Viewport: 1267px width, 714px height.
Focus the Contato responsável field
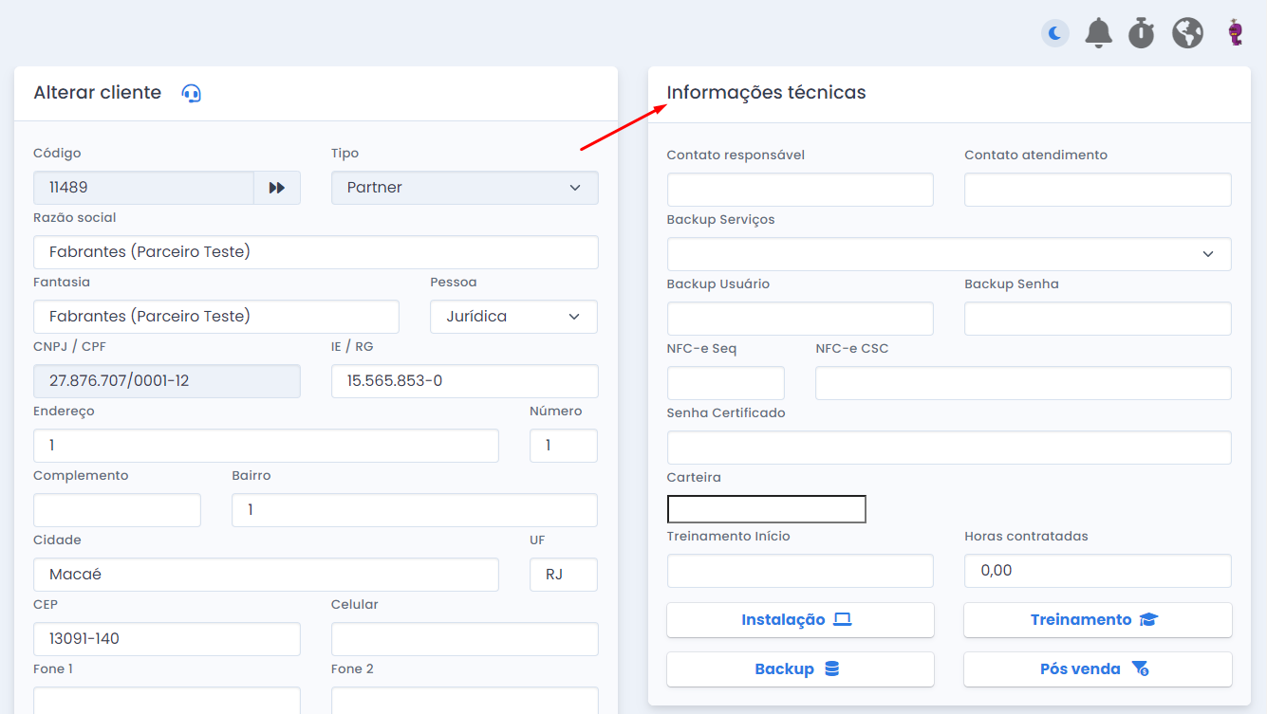[x=800, y=190]
